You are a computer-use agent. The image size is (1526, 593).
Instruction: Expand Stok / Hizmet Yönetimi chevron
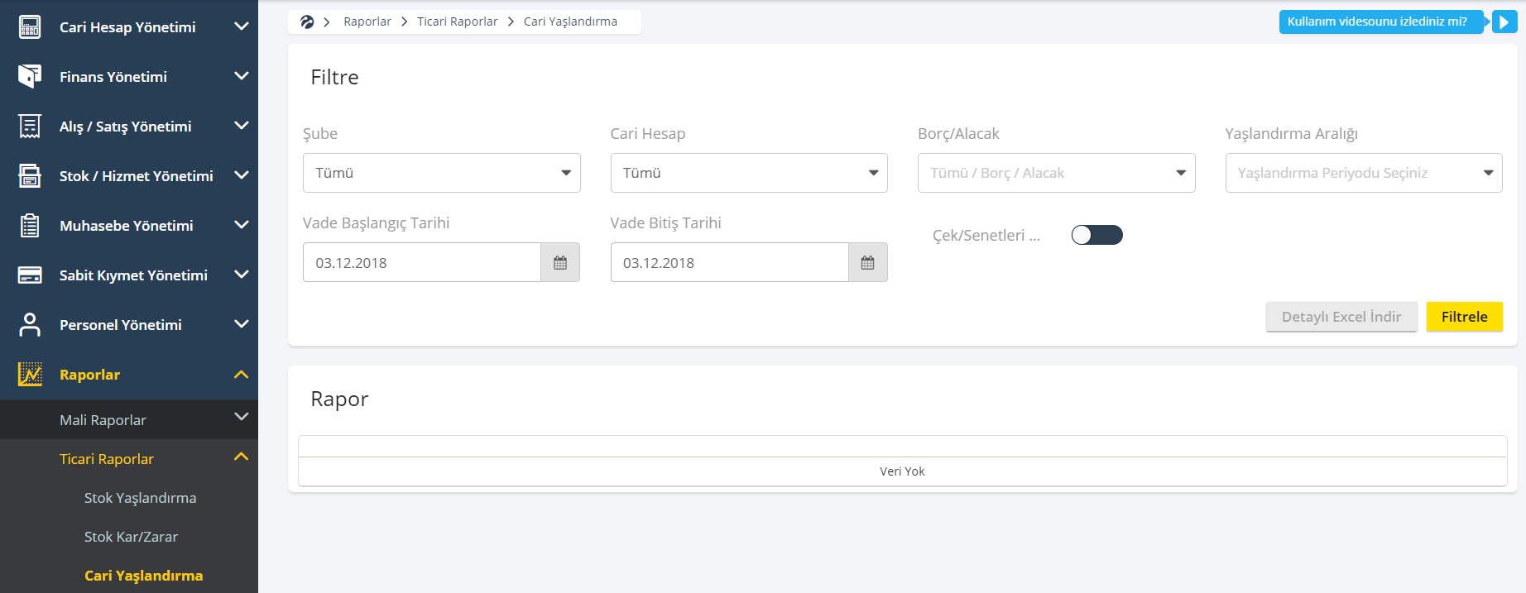[242, 175]
